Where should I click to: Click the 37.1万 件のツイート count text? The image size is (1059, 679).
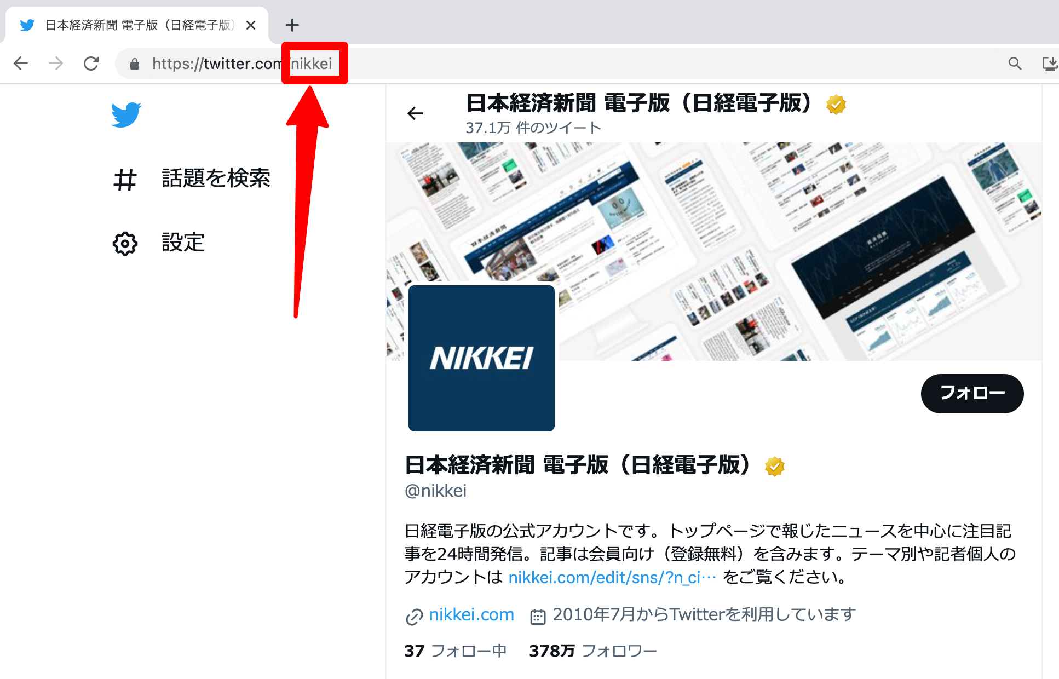tap(533, 128)
